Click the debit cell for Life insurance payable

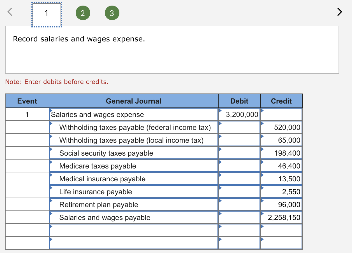(x=239, y=192)
